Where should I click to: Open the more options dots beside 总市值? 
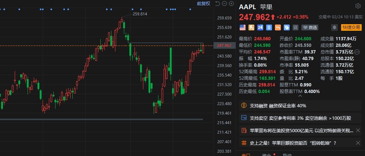[358, 52]
